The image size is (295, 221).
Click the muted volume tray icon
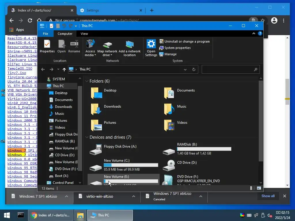270,215
